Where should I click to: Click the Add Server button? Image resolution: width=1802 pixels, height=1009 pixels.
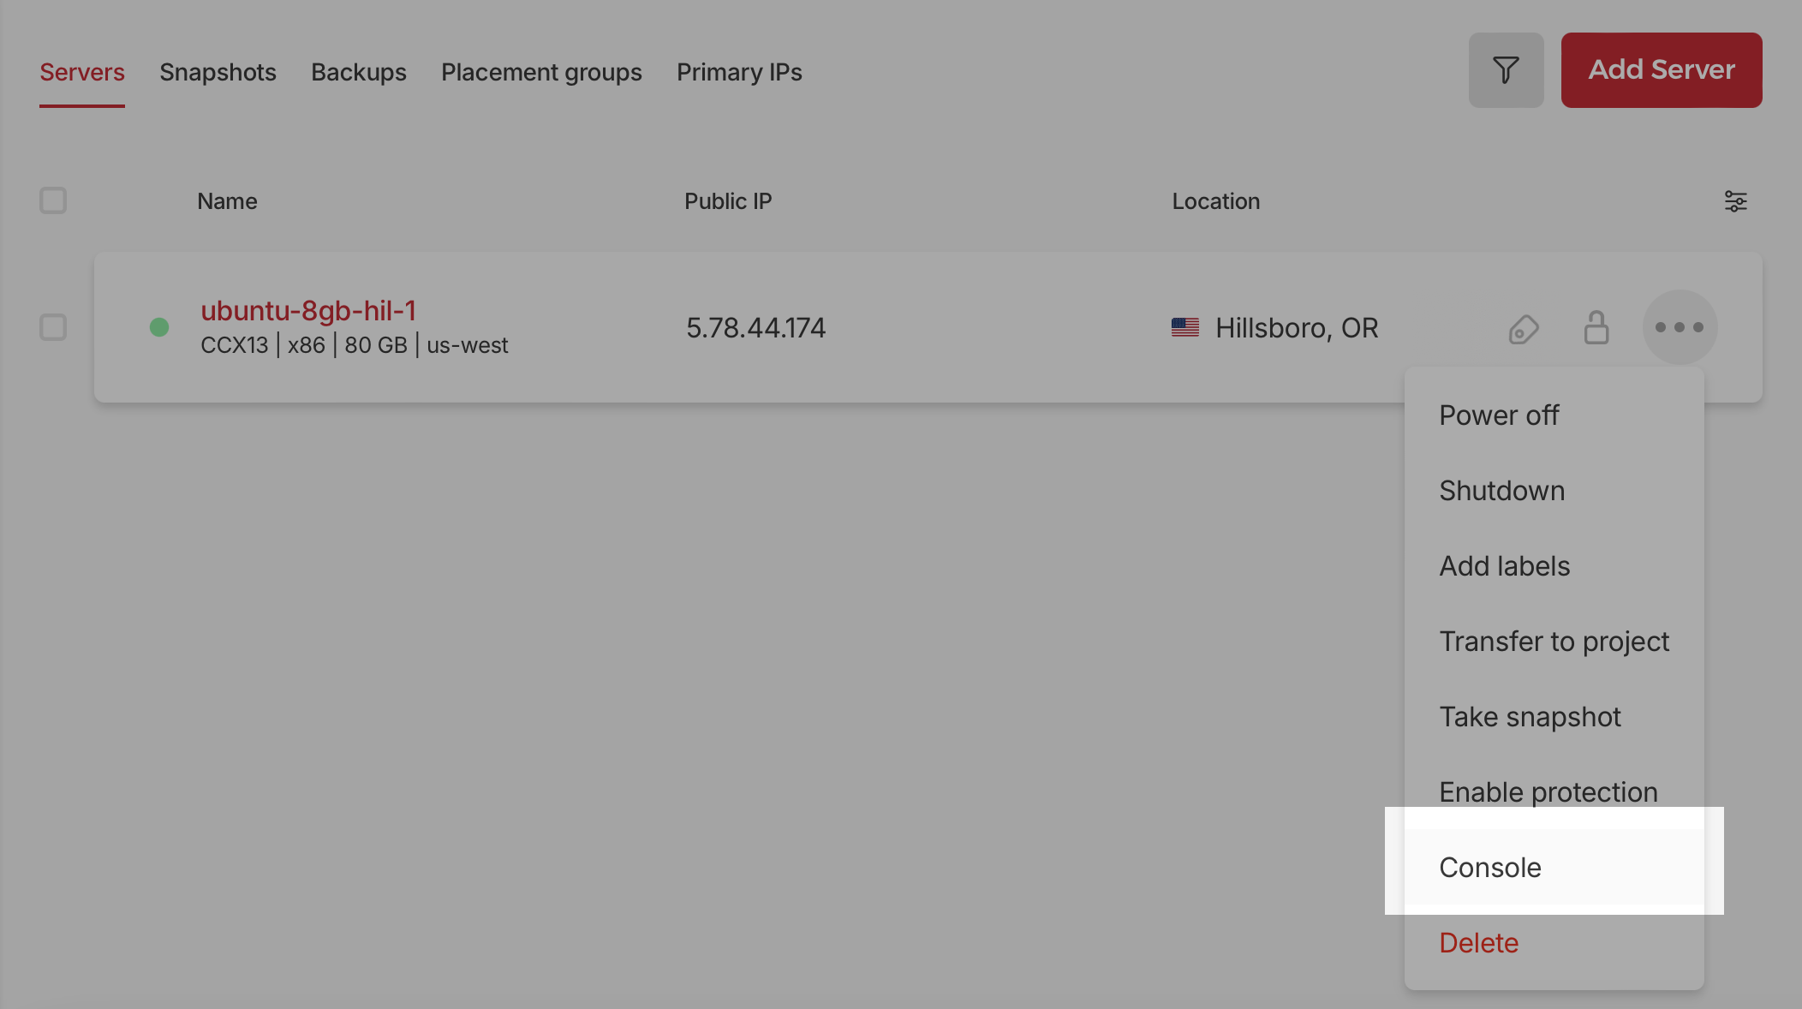point(1661,70)
